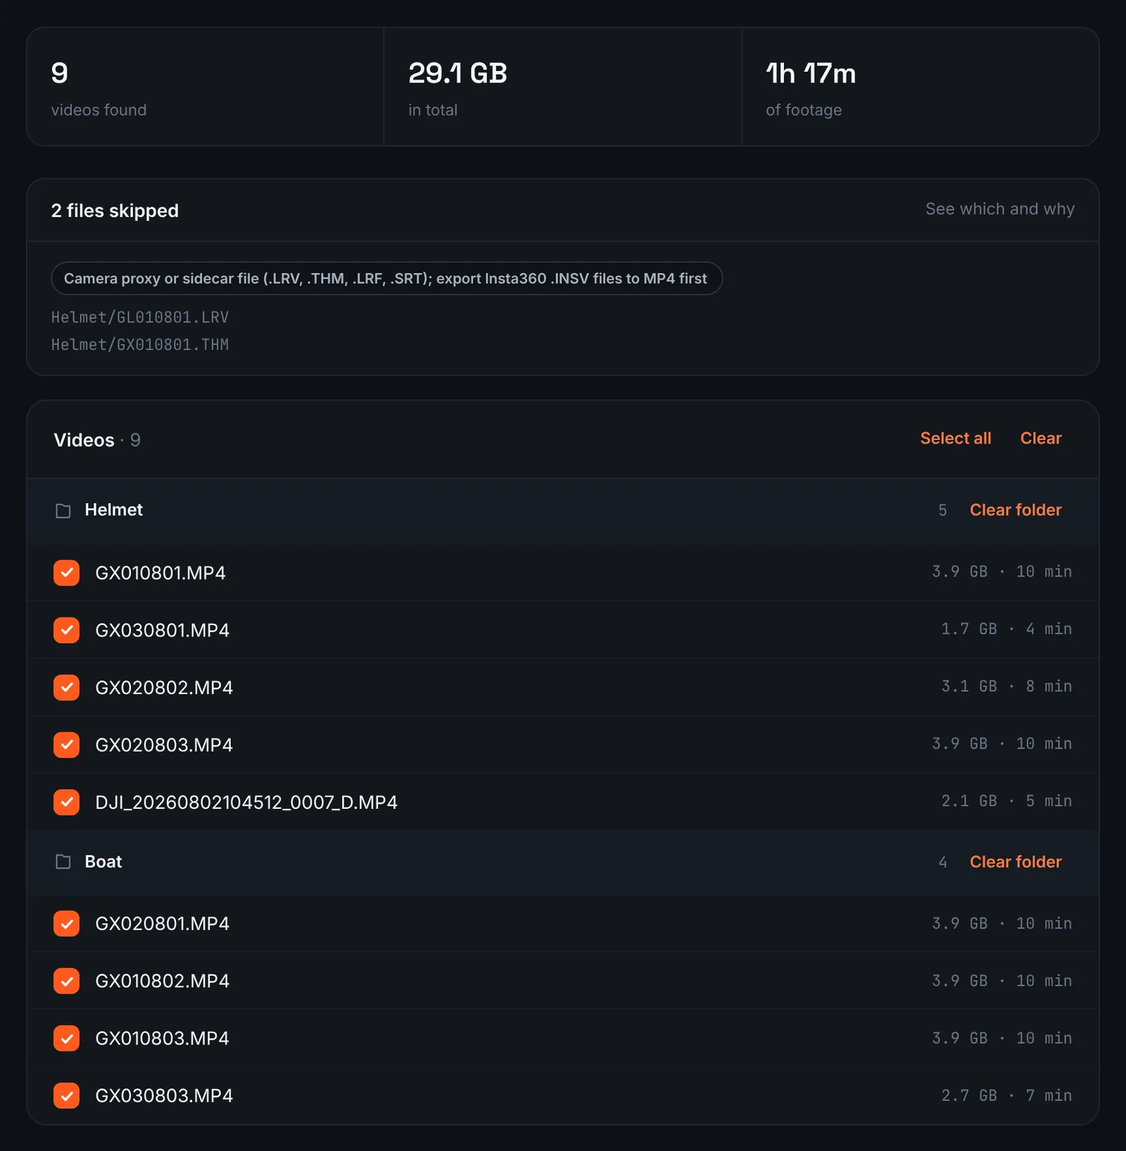Viewport: 1126px width, 1151px height.
Task: Click the GX030803.MP4 file name
Action: click(164, 1095)
